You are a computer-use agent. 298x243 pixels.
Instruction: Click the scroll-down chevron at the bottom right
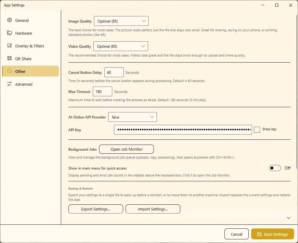289,218
